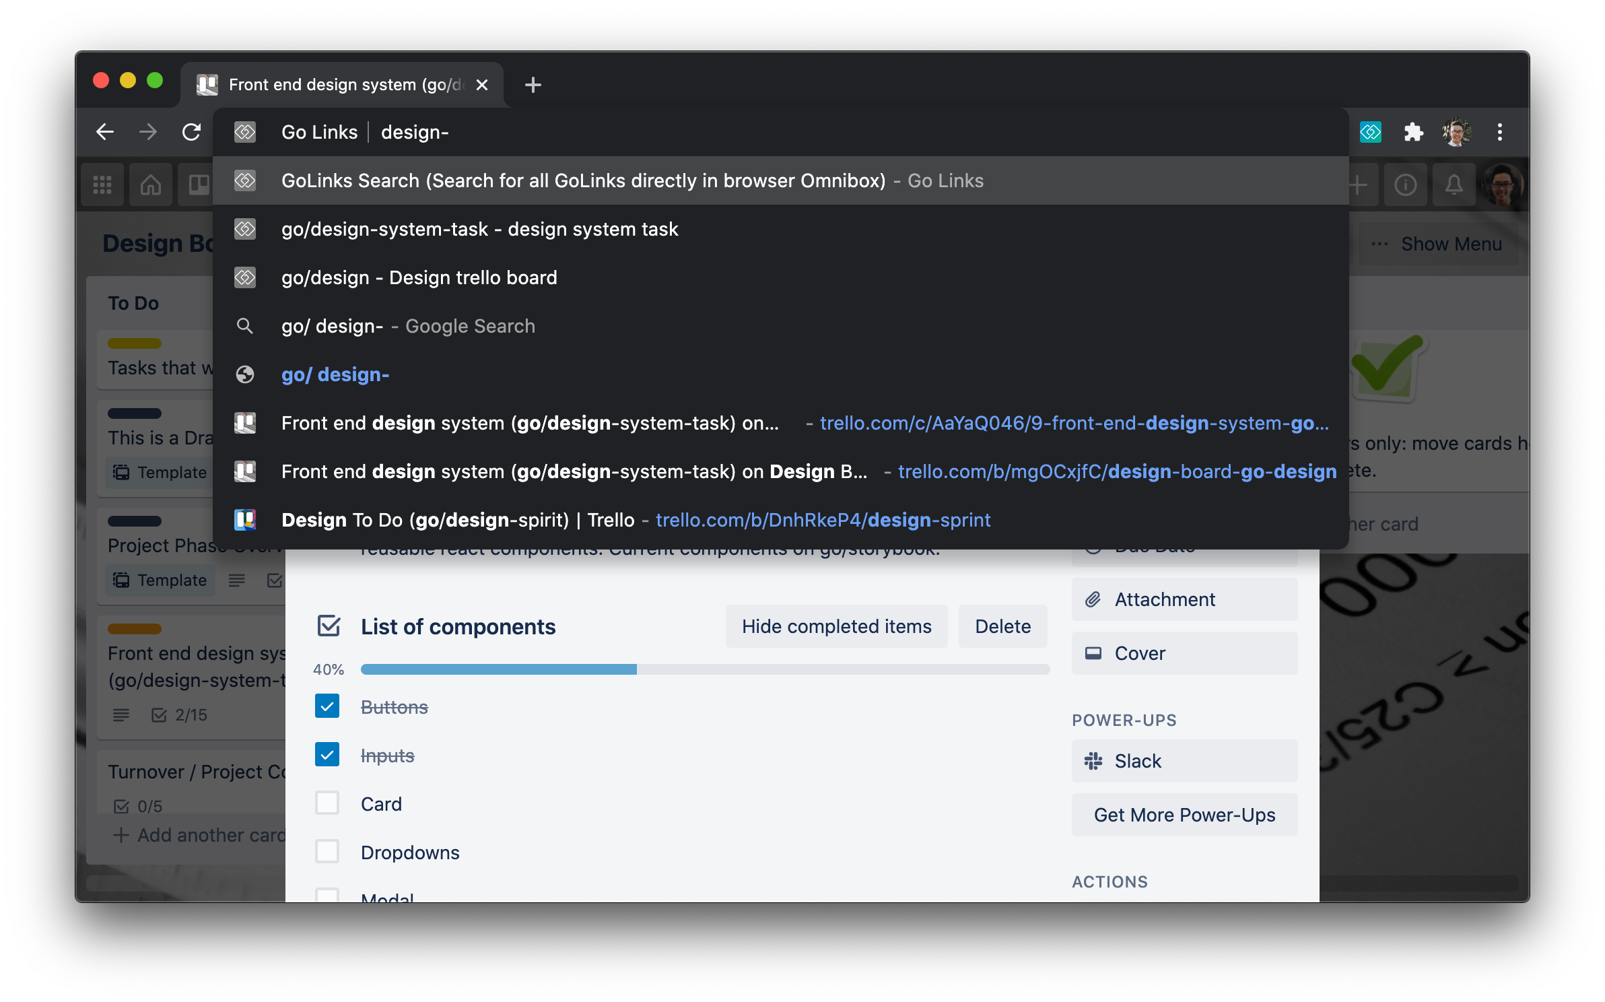Open Chrome's three-dot menu
The image size is (1605, 1002).
coord(1499,132)
